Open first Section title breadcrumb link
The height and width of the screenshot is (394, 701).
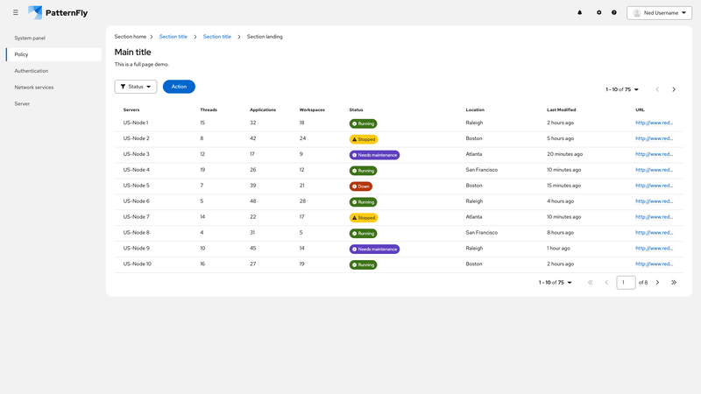pos(173,37)
